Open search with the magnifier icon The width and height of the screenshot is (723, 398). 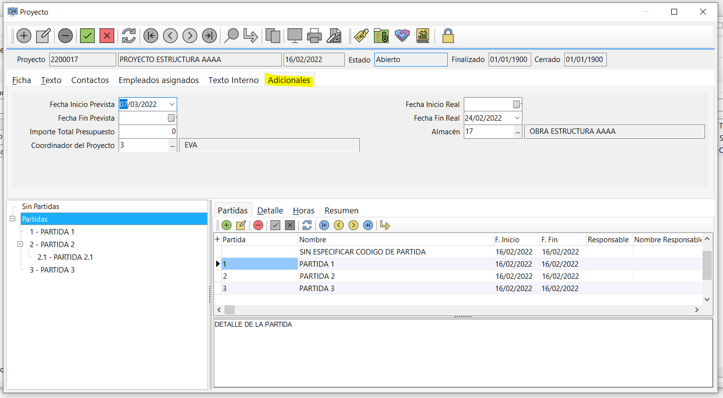click(231, 36)
